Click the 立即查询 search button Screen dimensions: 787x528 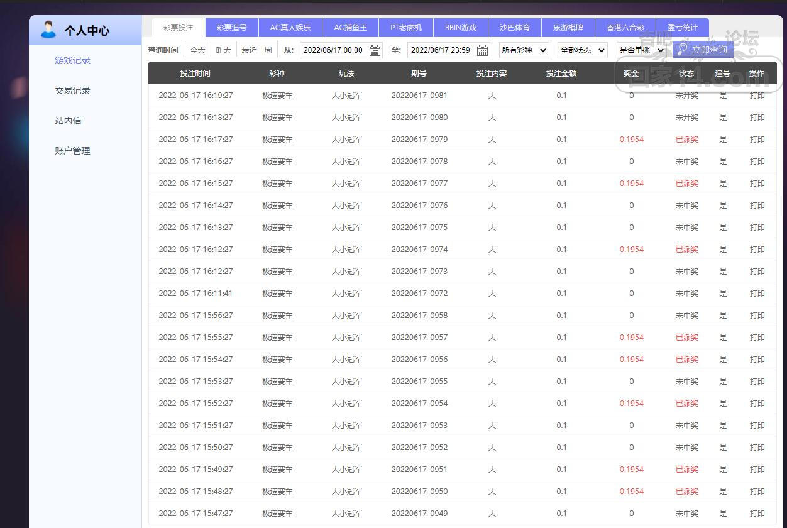click(703, 50)
